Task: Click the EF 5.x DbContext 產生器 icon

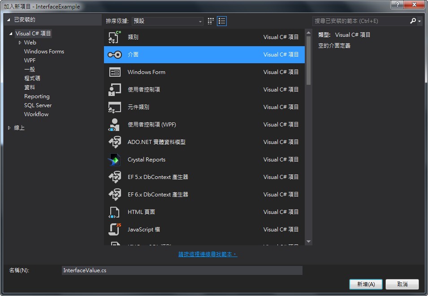Action: point(115,177)
